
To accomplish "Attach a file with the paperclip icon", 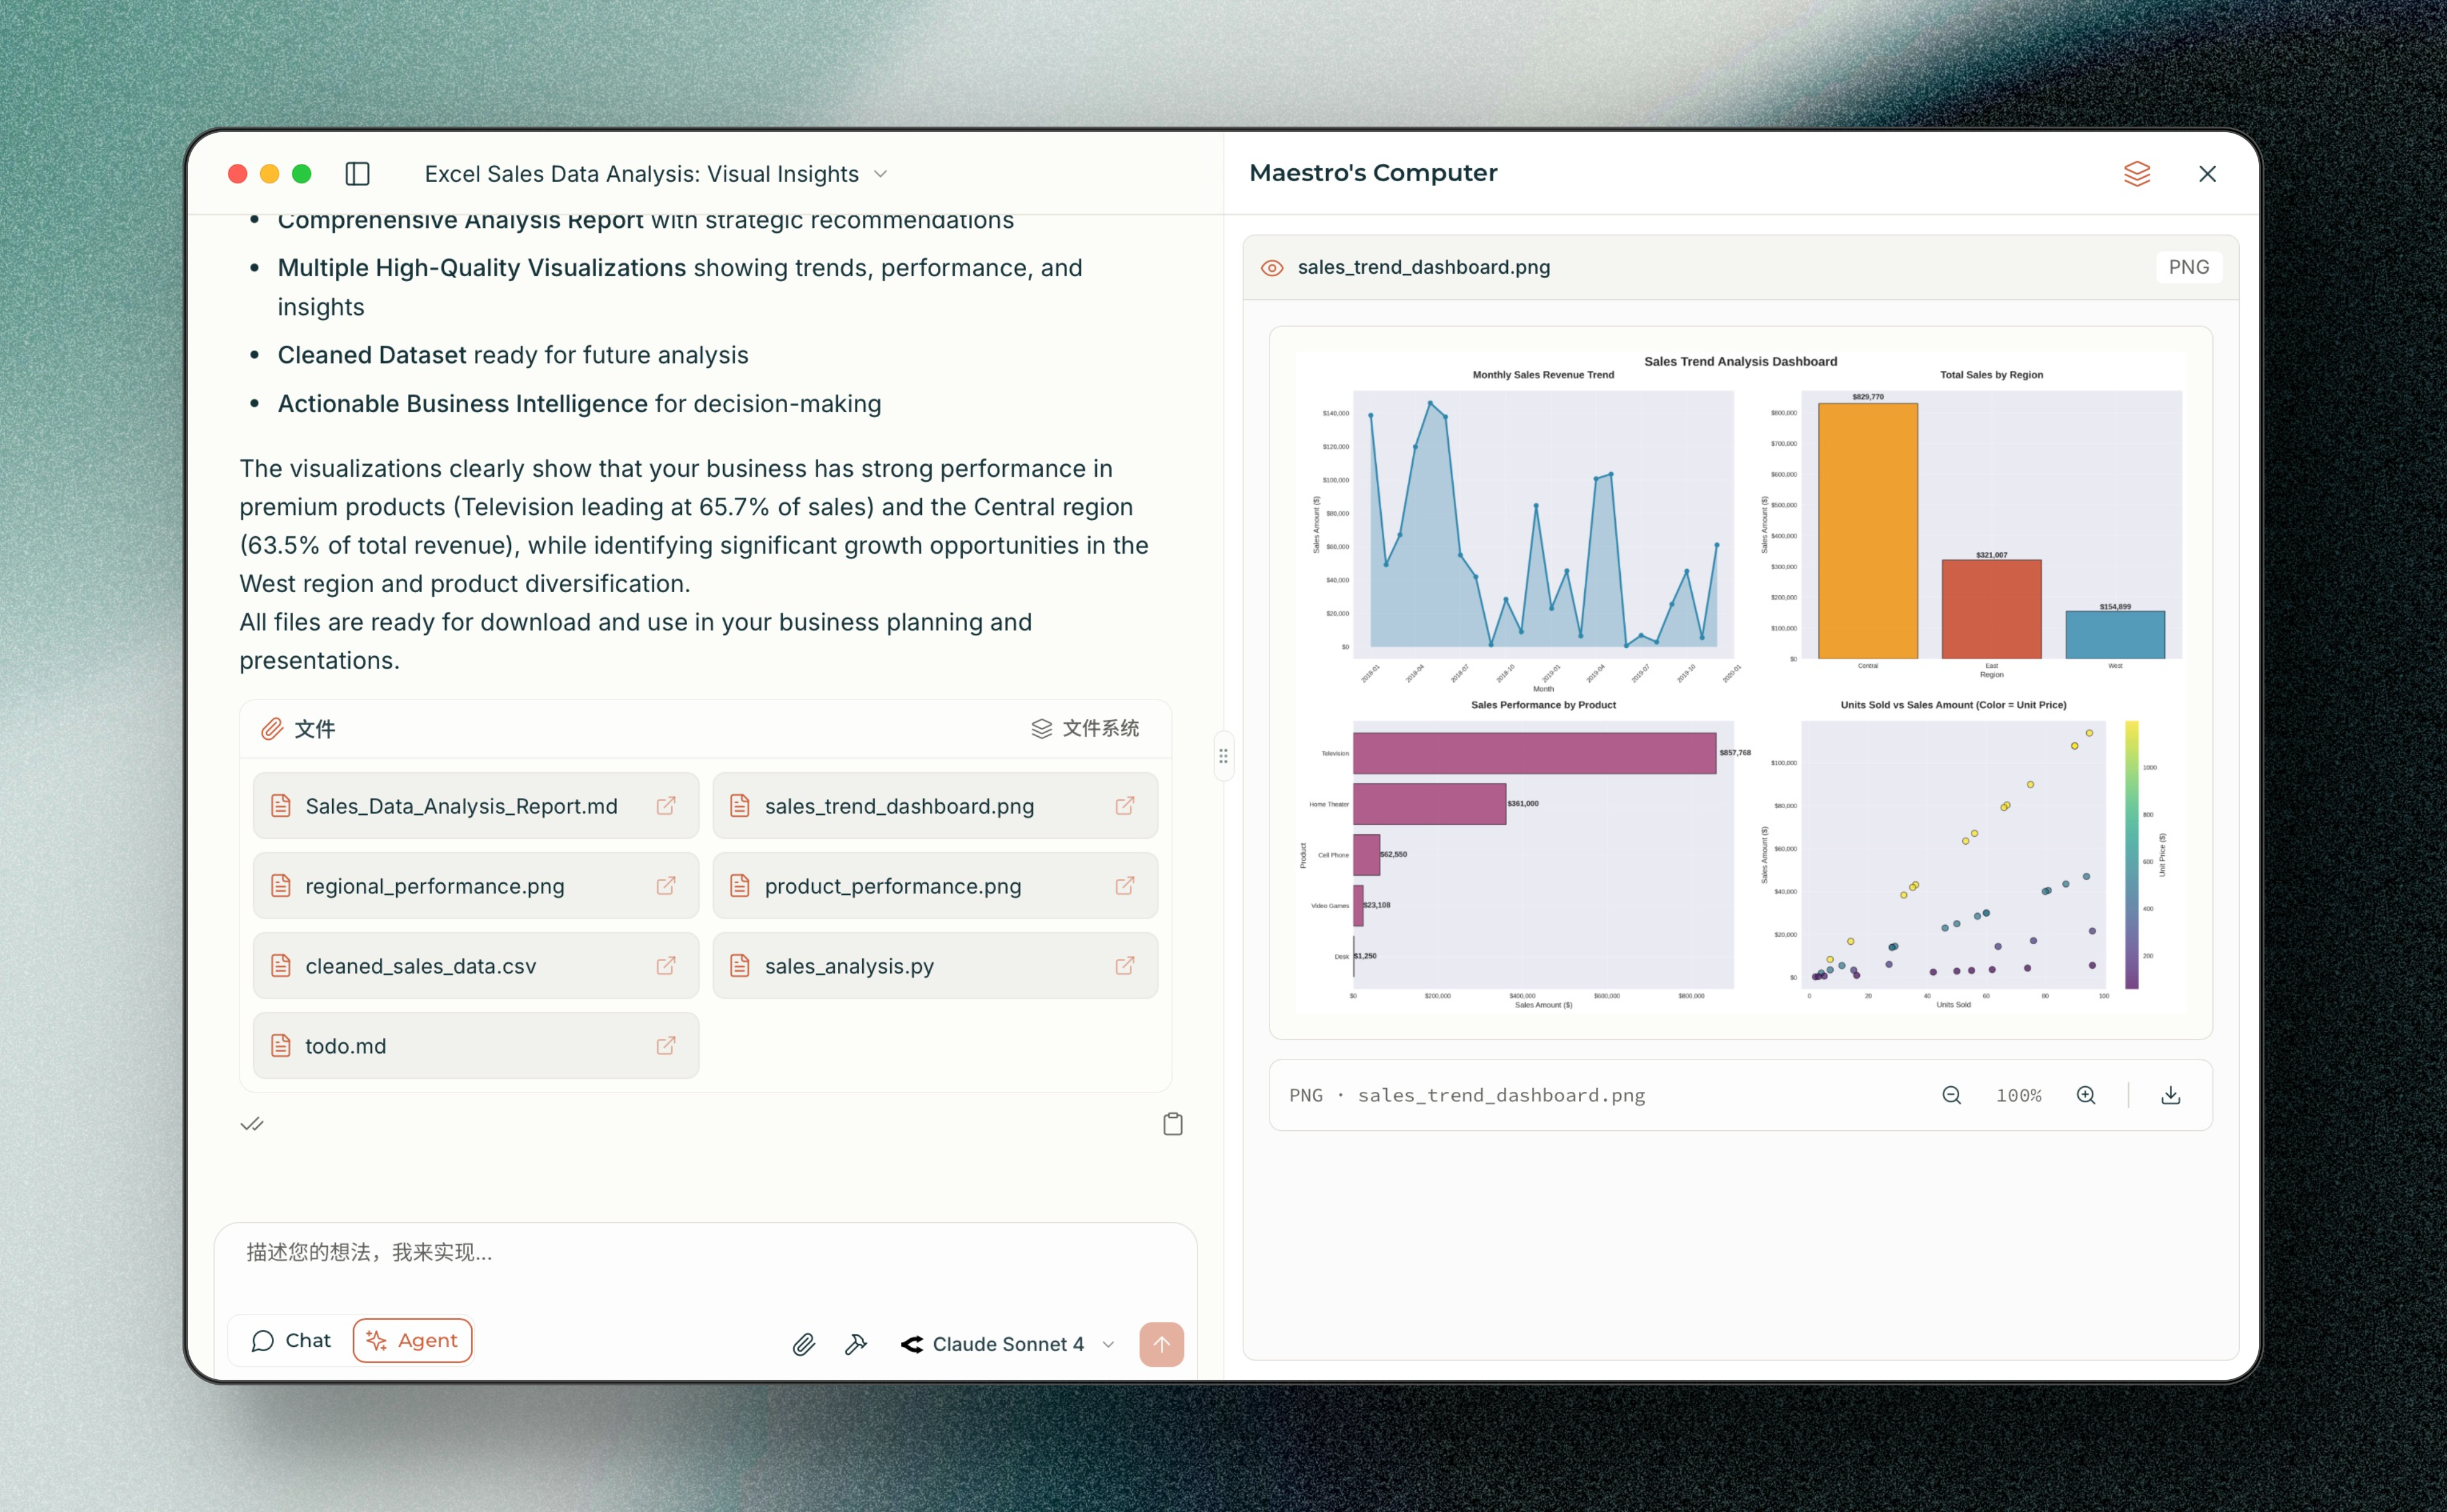I will pyautogui.click(x=804, y=1345).
